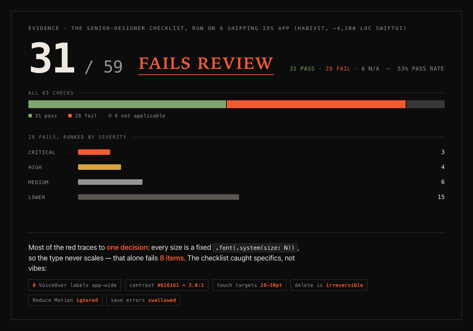
Task: Click the '28 FAILS, RANKED BY SEVERITY' heading
Action: 77,137
